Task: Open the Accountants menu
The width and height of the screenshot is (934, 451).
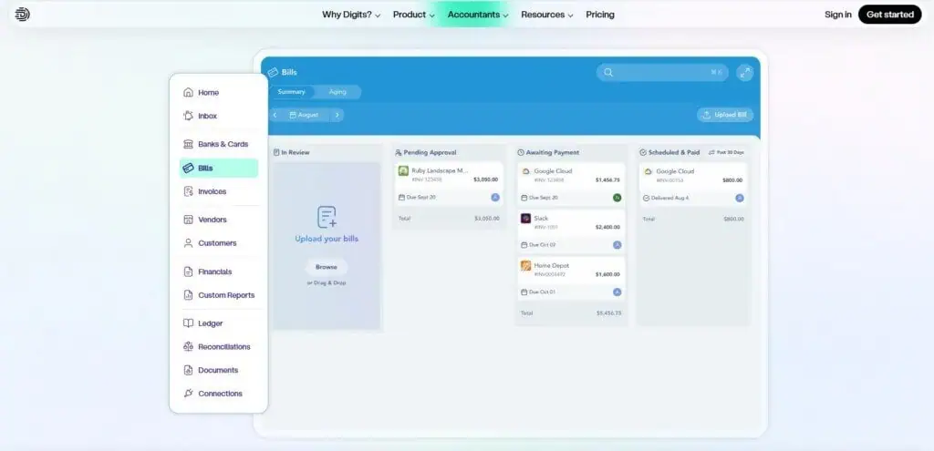Action: click(478, 15)
